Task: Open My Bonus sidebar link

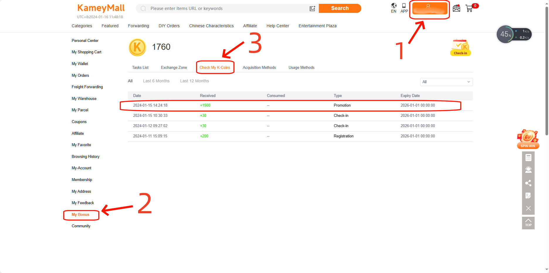Action: tap(81, 215)
